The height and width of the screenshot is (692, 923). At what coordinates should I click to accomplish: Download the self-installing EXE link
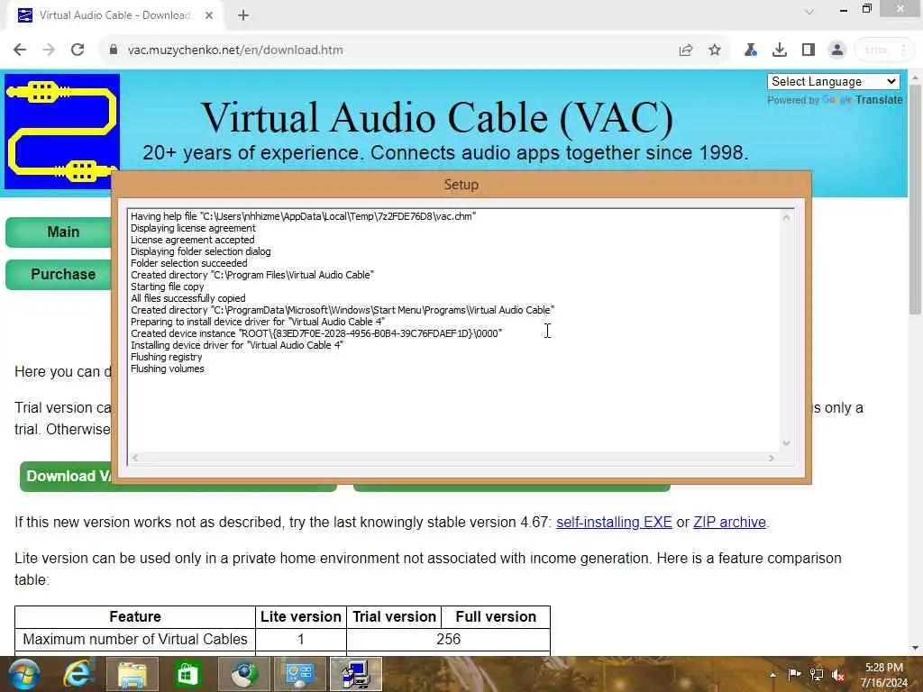(614, 522)
